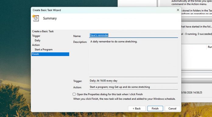Click the Action: label beside summary field

pyautogui.click(x=77, y=87)
